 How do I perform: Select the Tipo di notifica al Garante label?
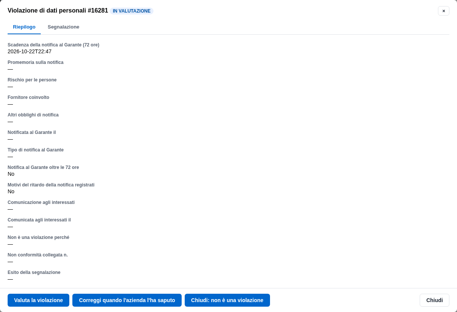point(36,150)
